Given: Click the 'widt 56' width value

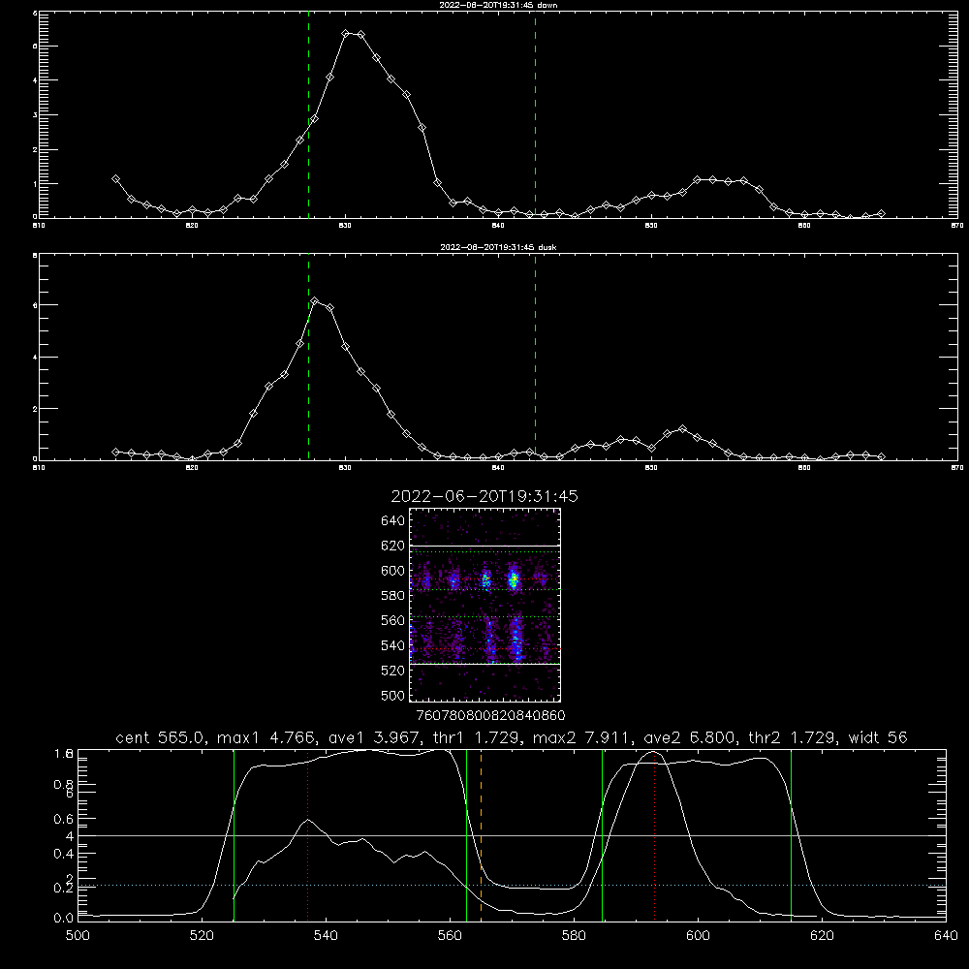Looking at the screenshot, I should 878,737.
